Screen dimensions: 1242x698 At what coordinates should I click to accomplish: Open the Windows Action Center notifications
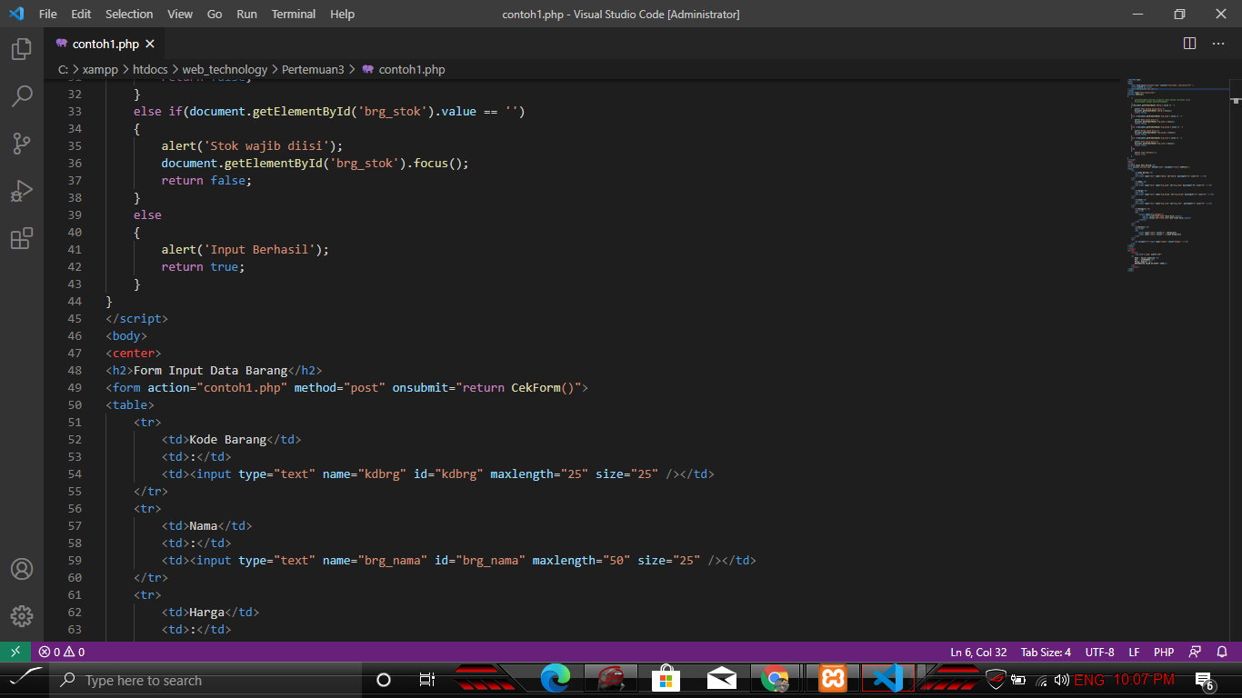[1207, 681]
